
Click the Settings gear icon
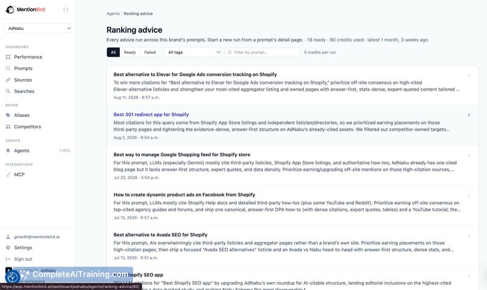tap(8, 248)
